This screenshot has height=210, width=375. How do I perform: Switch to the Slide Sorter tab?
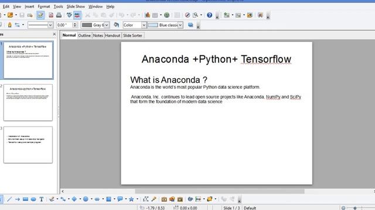click(x=132, y=36)
